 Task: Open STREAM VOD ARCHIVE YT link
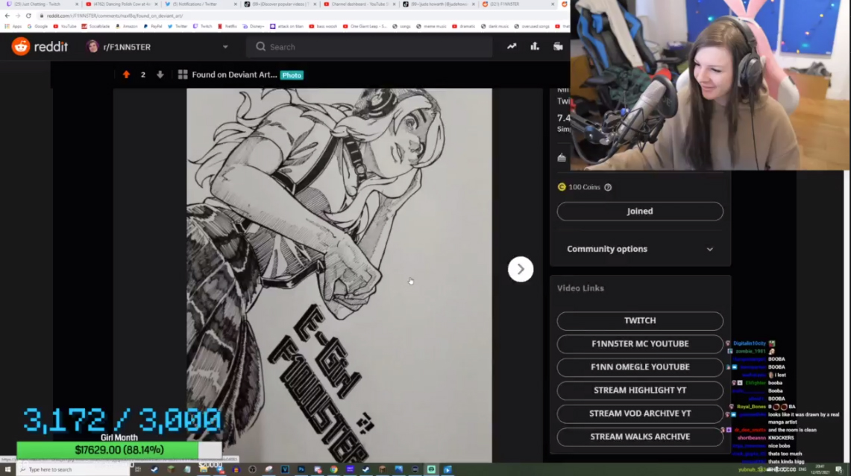640,413
